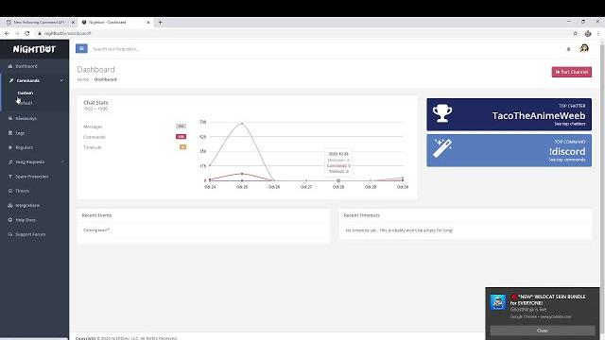Open the user avatar profile menu
605x340 pixels.
584,48
